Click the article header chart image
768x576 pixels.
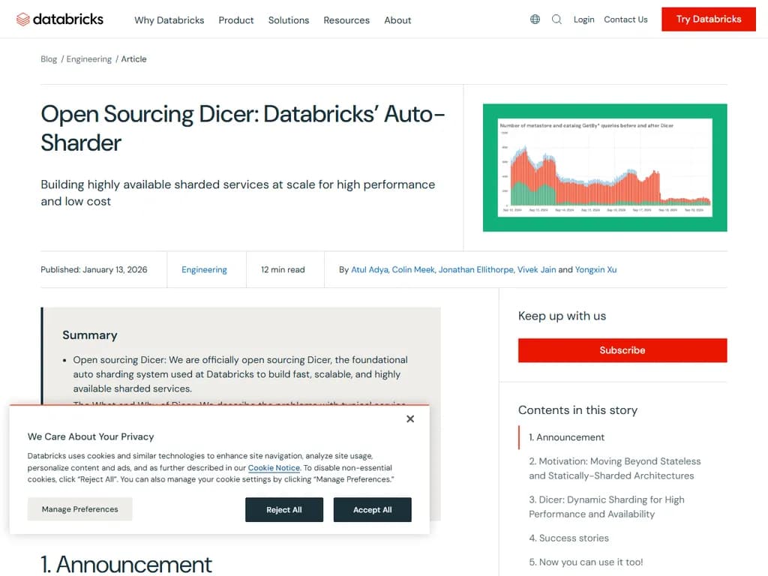[605, 167]
